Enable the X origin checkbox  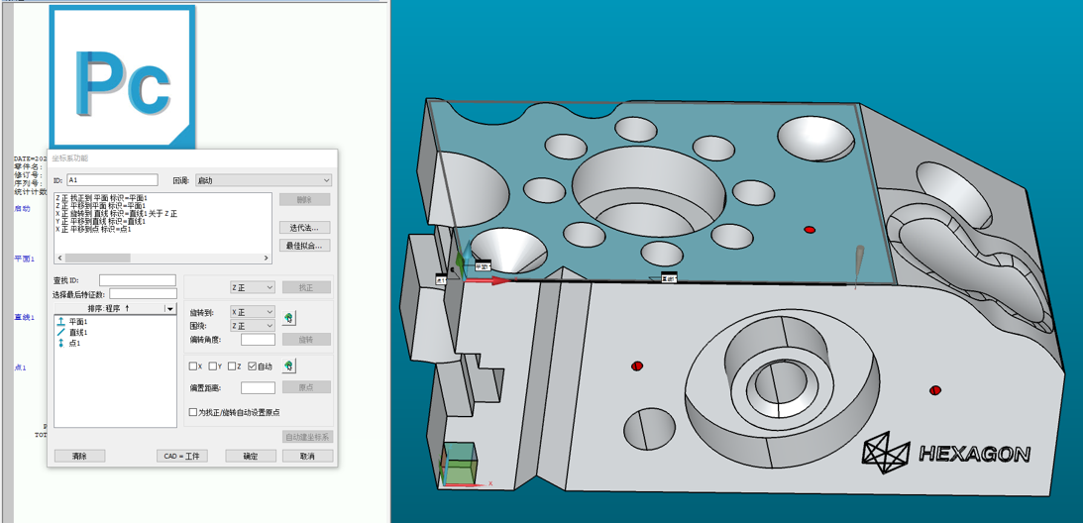click(193, 366)
